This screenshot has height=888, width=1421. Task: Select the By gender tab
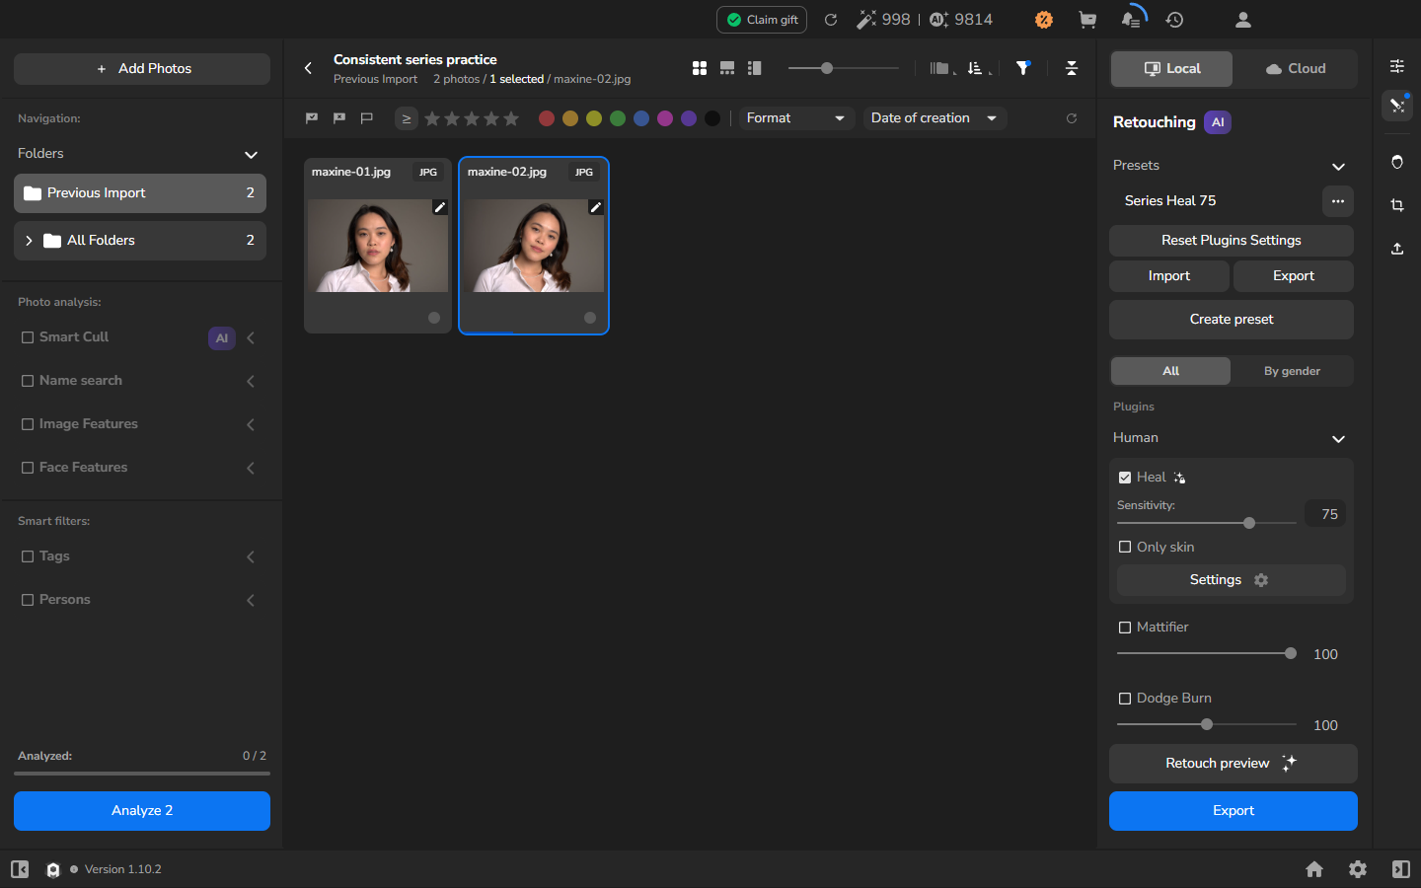point(1292,371)
